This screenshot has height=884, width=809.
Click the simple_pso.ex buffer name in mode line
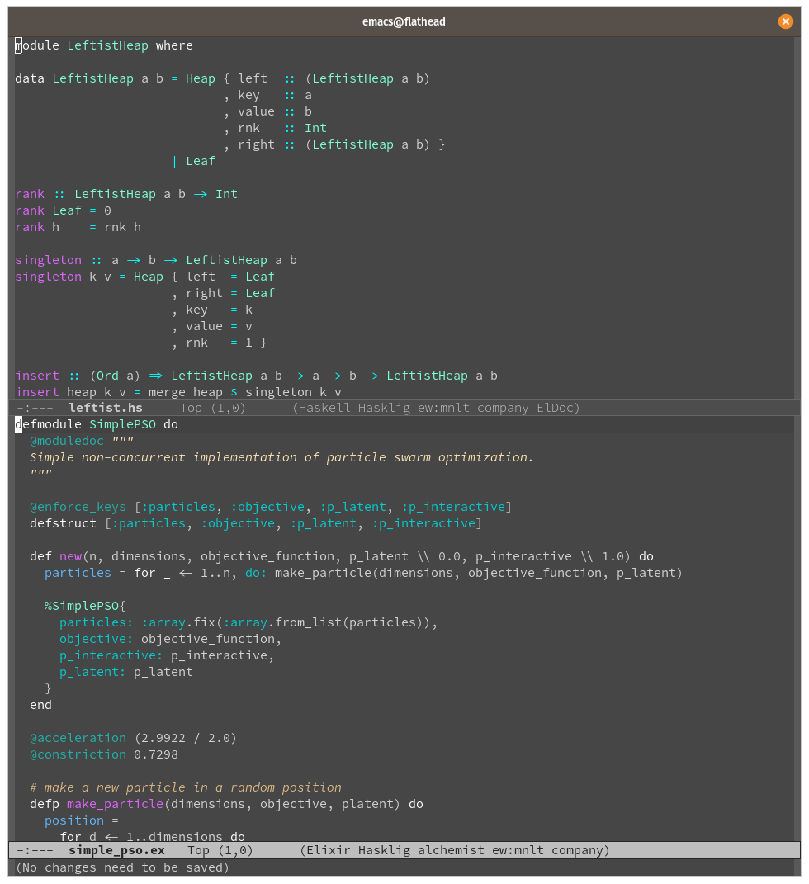116,850
